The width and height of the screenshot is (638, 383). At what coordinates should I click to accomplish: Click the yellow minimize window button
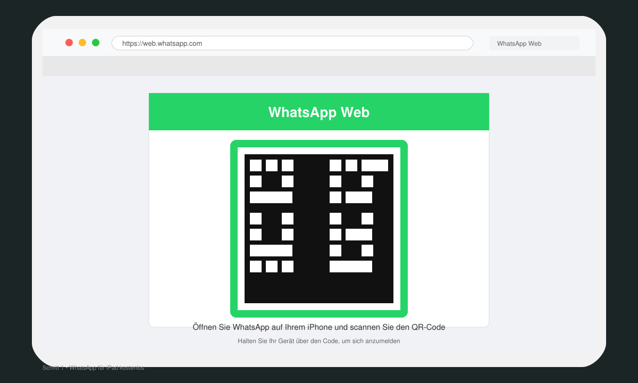[x=82, y=43]
